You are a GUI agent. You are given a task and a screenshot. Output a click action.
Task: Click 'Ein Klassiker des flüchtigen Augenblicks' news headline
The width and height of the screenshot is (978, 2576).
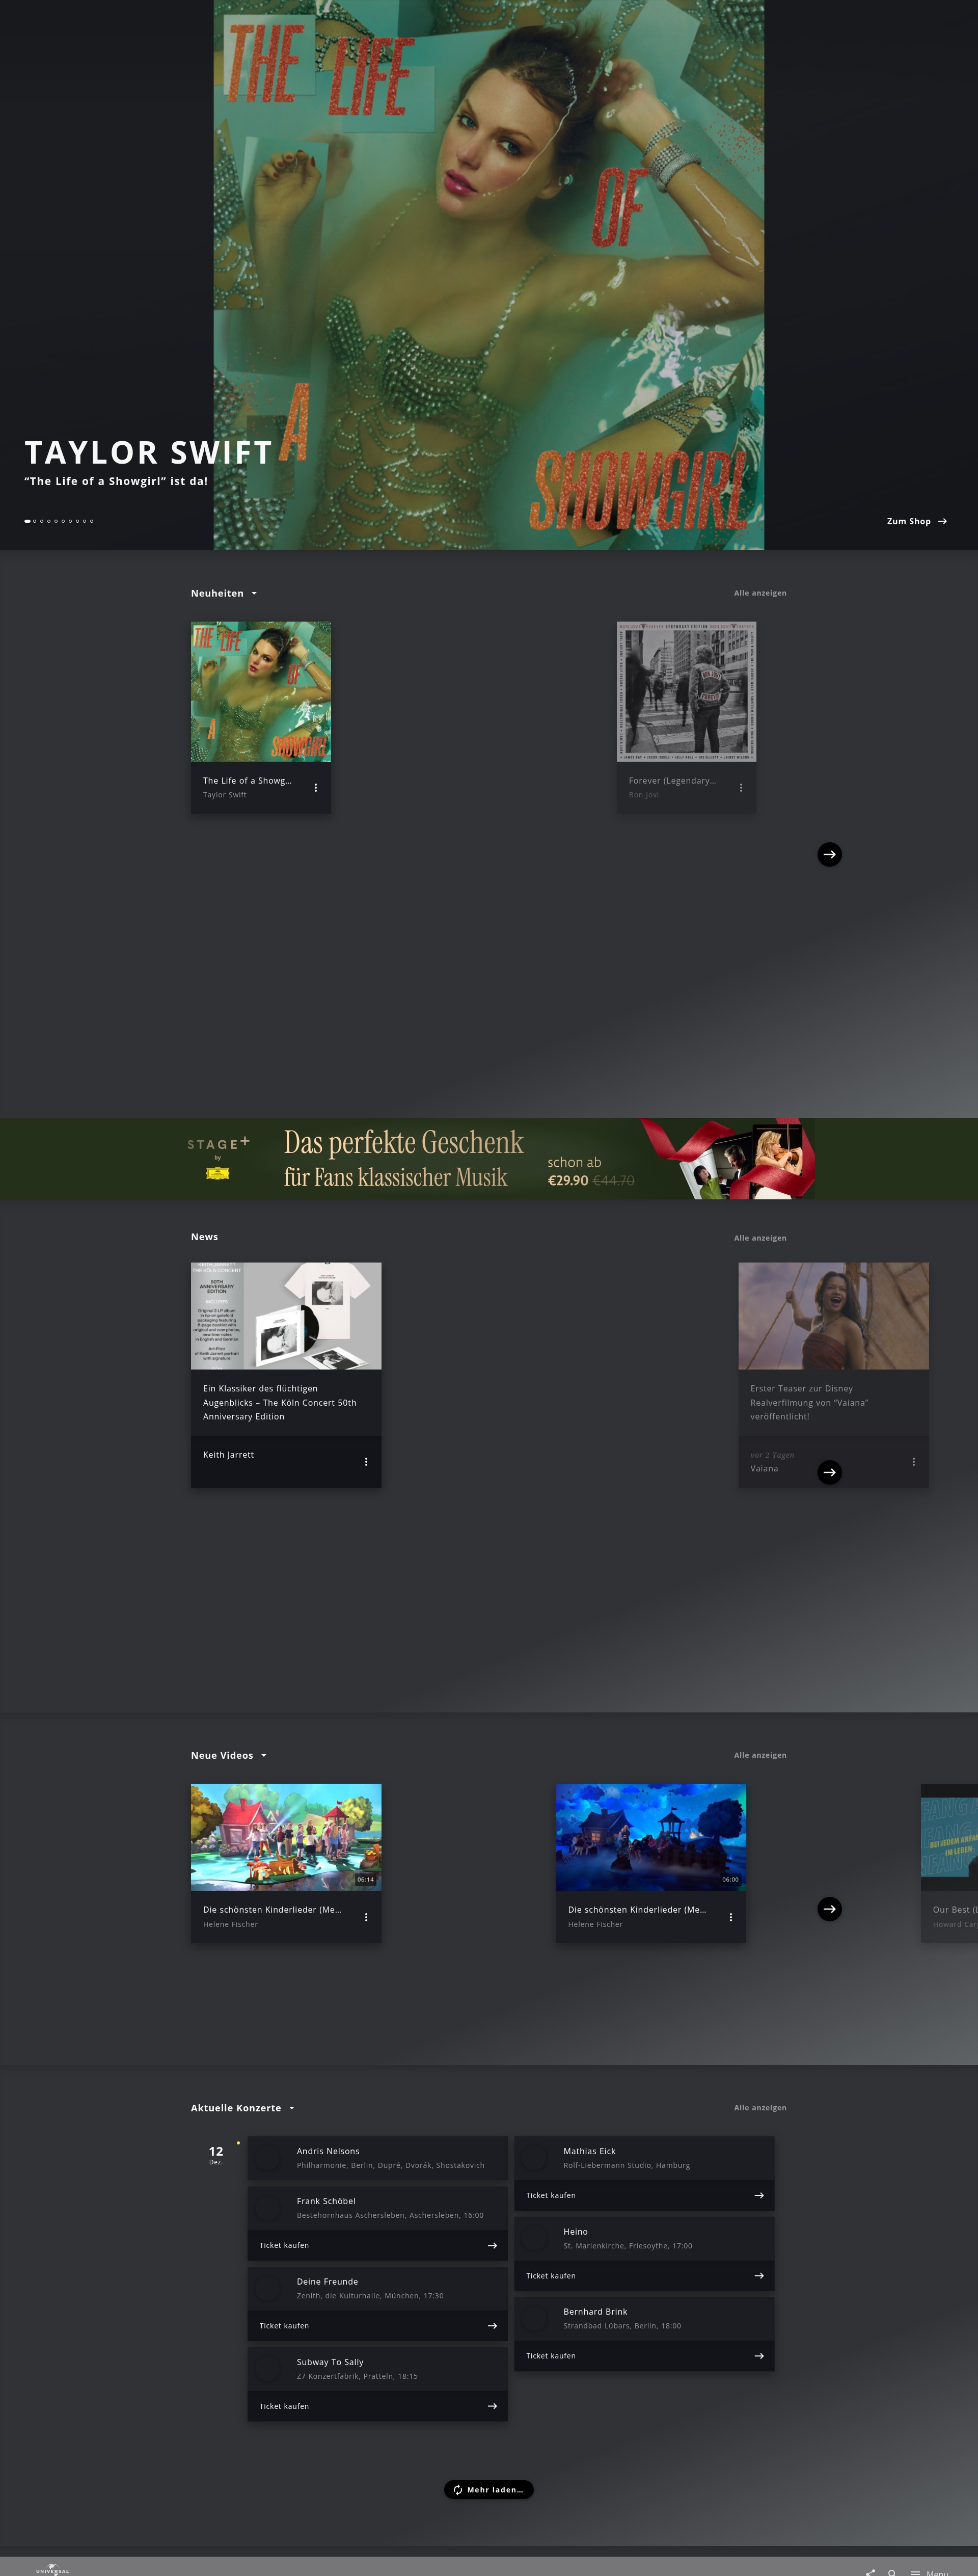pyautogui.click(x=280, y=1402)
